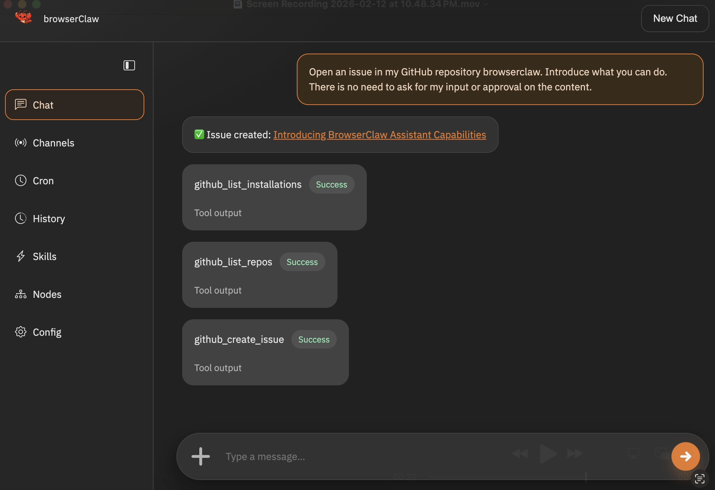Expand Tool output for github_create_issue
Viewport: 715px width, 490px height.
coord(218,368)
